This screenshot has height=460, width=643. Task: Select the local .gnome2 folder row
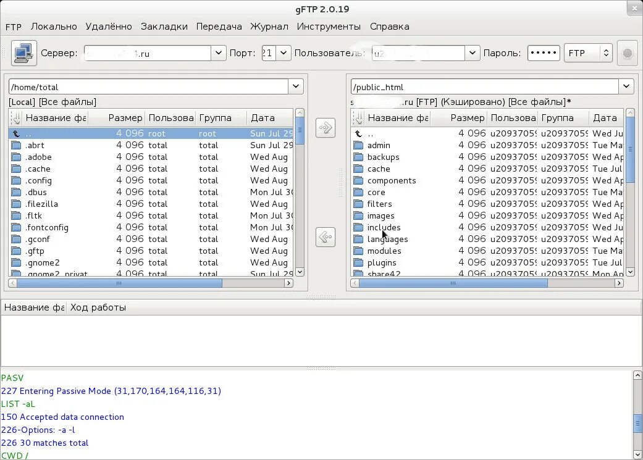151,262
